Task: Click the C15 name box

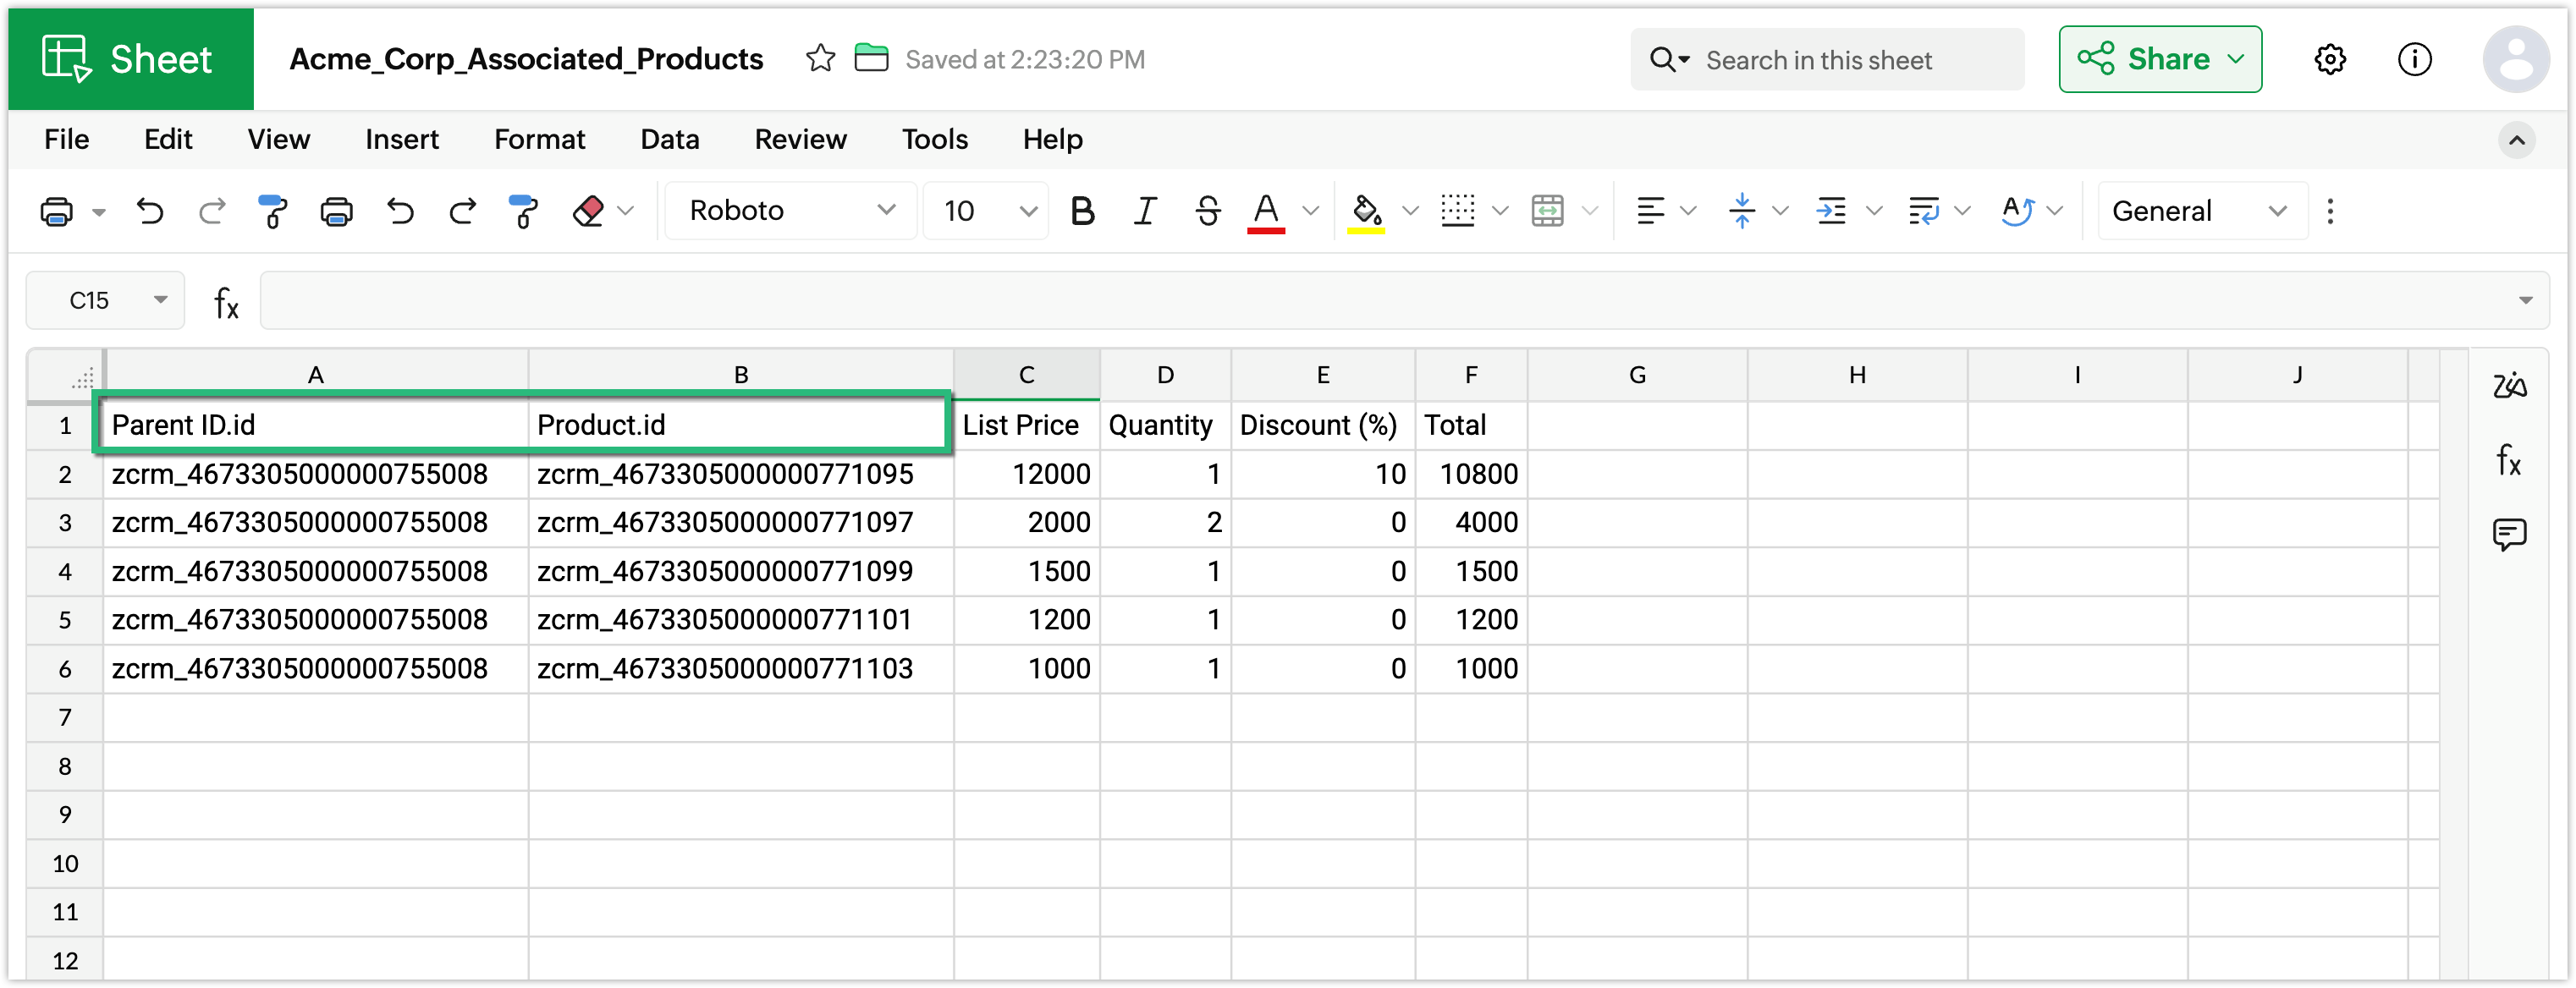Action: click(105, 300)
